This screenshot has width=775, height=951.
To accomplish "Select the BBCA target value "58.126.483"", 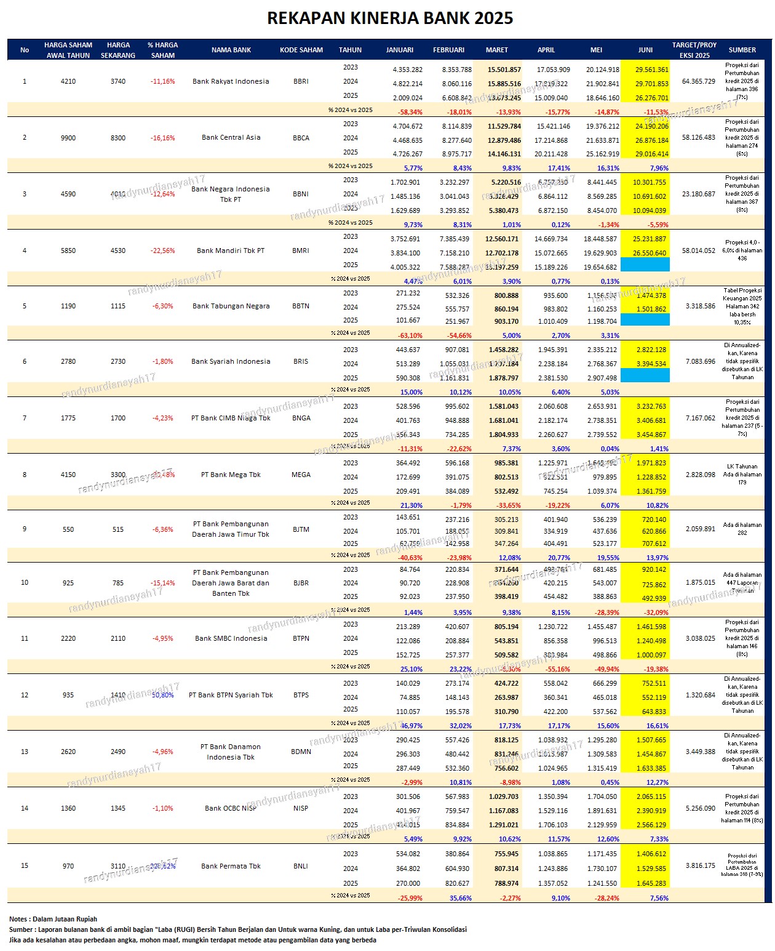I will (x=699, y=137).
